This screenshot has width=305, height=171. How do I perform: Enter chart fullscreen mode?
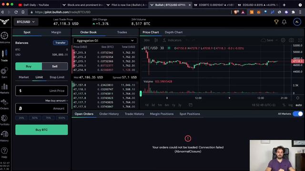(300, 40)
